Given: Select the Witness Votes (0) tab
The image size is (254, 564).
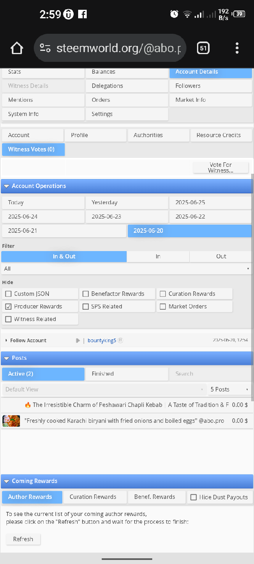Looking at the screenshot, I should click(33, 149).
